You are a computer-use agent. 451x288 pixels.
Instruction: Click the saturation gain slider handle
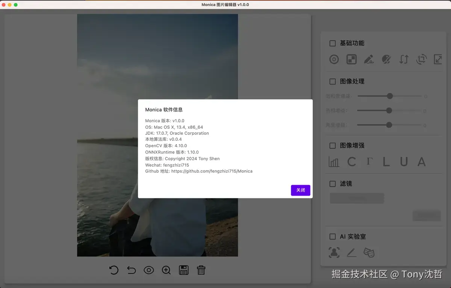tap(390, 96)
